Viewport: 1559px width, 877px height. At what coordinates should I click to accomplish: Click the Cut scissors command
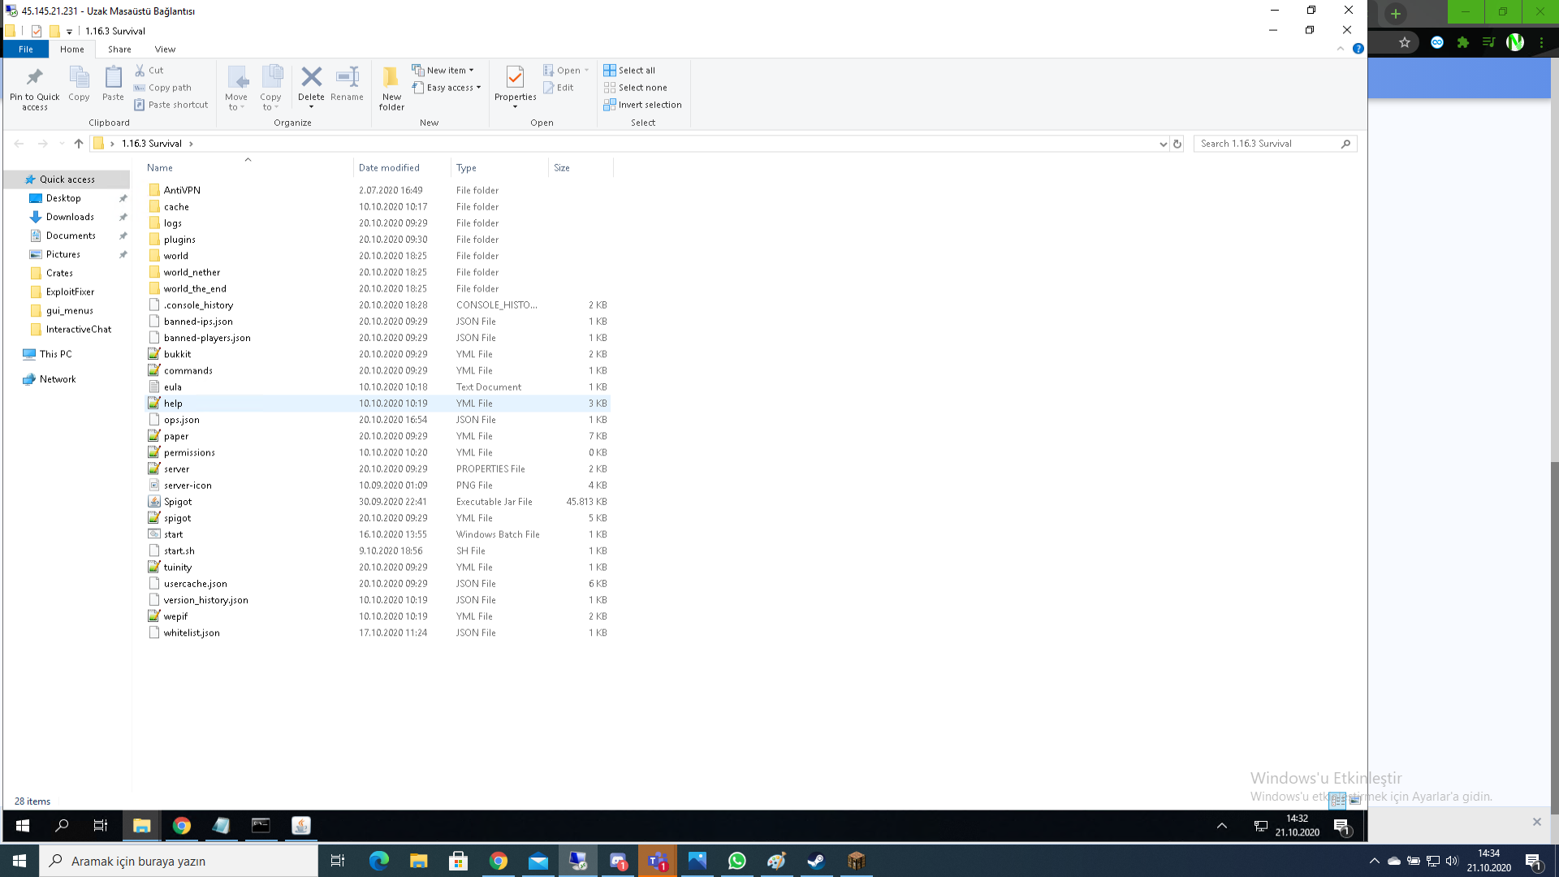click(x=149, y=71)
